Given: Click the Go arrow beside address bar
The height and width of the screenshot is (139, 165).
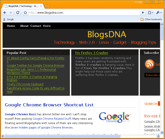Looking at the screenshot, I should coord(143,13).
